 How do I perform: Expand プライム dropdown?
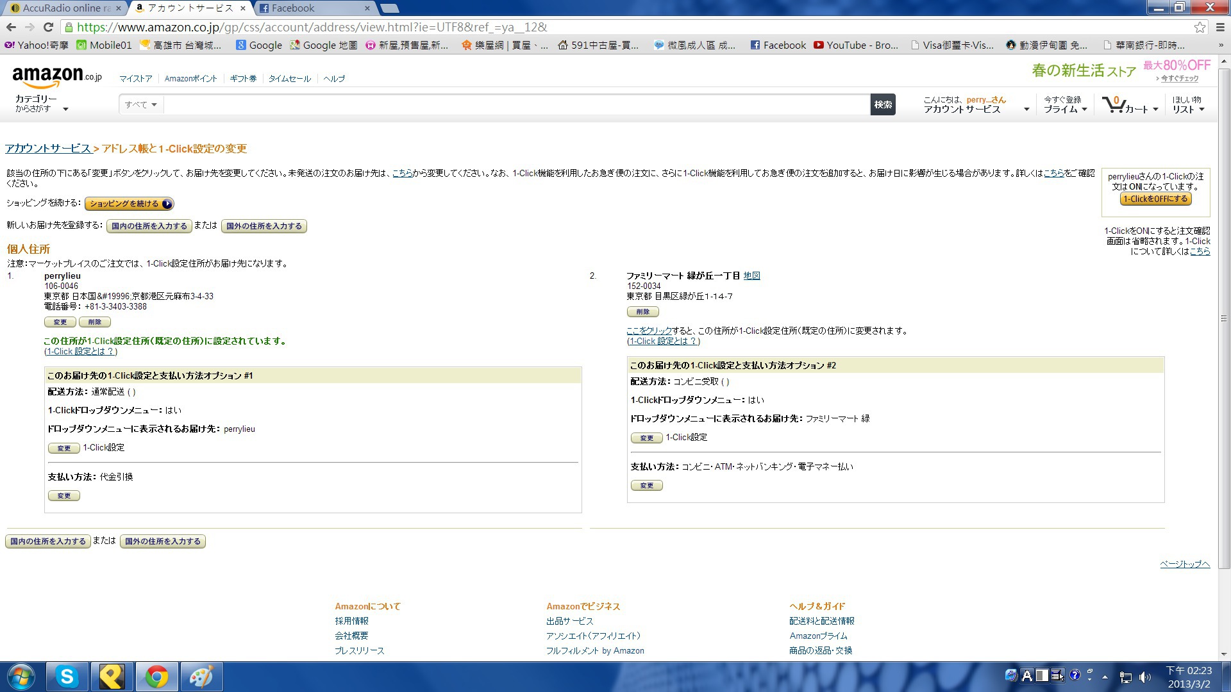(1065, 104)
